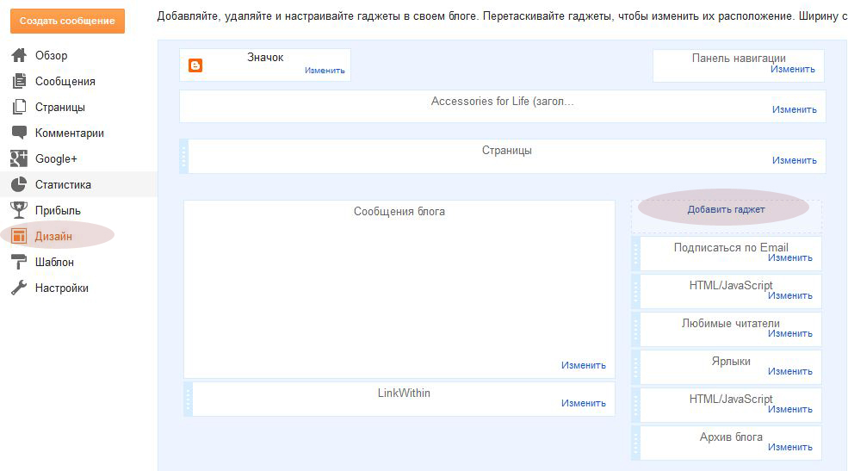
Task: Click the orange Blogger favicon icon
Action: [195, 65]
